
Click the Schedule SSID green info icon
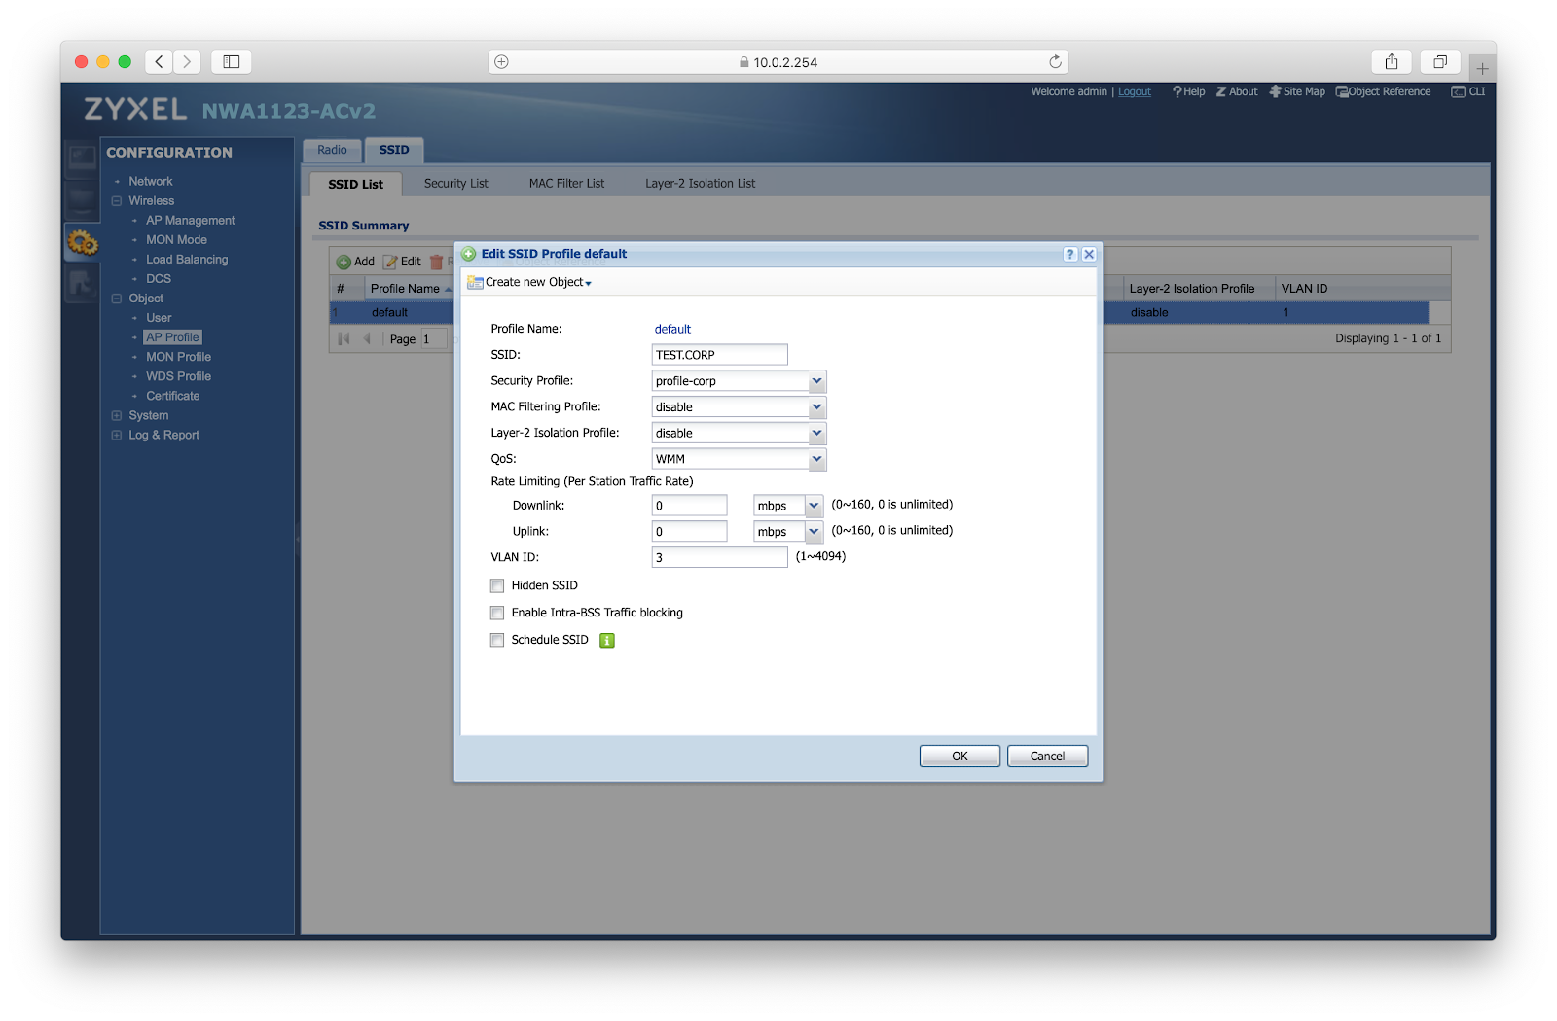pyautogui.click(x=607, y=640)
